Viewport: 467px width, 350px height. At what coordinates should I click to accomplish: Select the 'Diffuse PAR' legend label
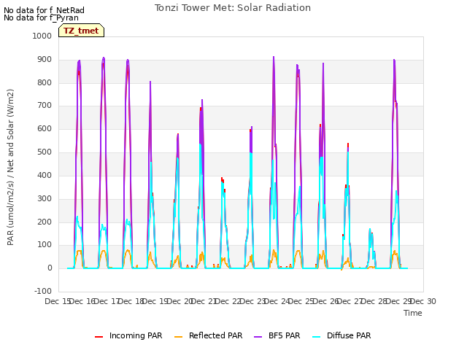pos(349,335)
